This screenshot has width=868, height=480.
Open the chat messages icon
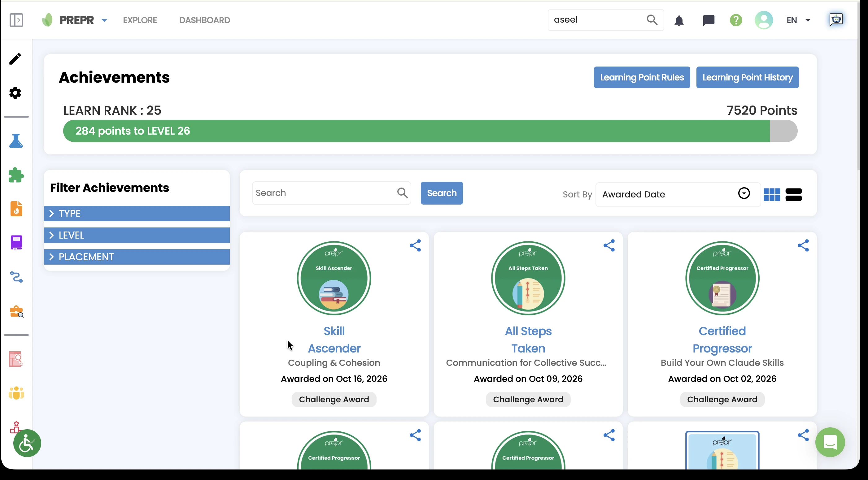pos(708,20)
